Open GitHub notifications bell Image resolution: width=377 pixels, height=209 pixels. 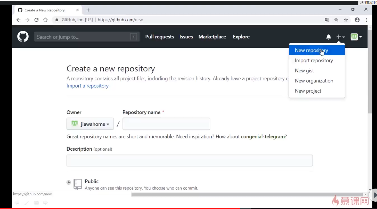pyautogui.click(x=329, y=37)
